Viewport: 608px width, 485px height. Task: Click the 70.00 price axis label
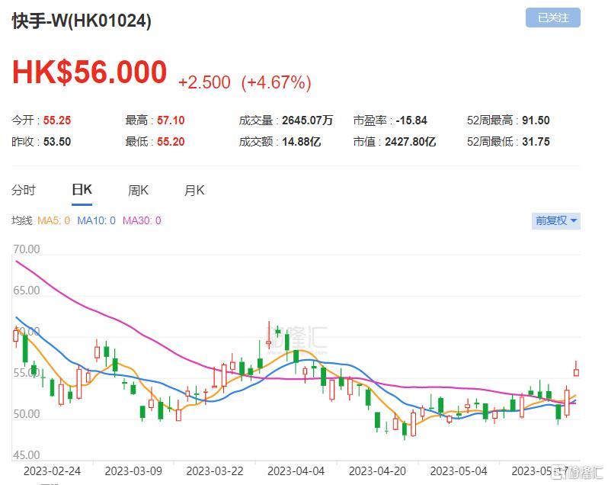point(27,249)
